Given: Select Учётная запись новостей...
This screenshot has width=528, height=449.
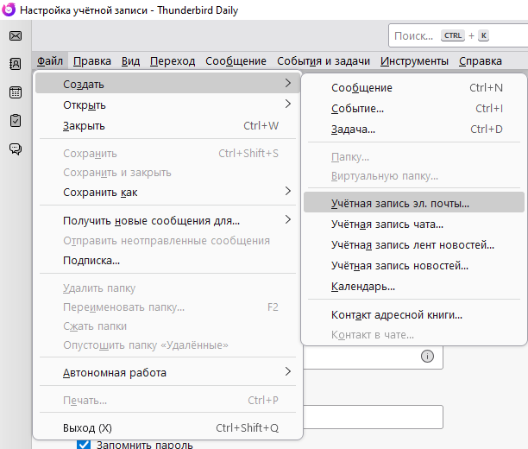Looking at the screenshot, I should point(414,266).
